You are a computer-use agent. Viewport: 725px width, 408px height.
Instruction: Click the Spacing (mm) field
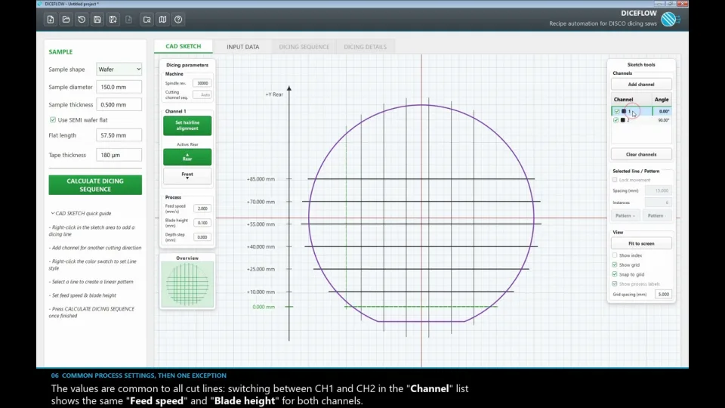[x=659, y=190]
